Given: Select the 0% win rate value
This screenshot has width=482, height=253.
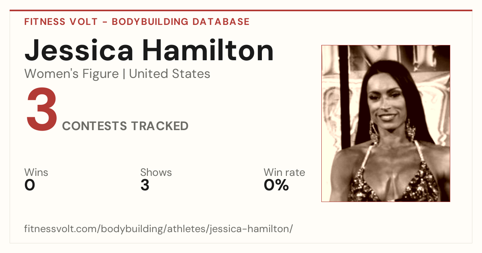Looking at the screenshot, I should coord(276,185).
